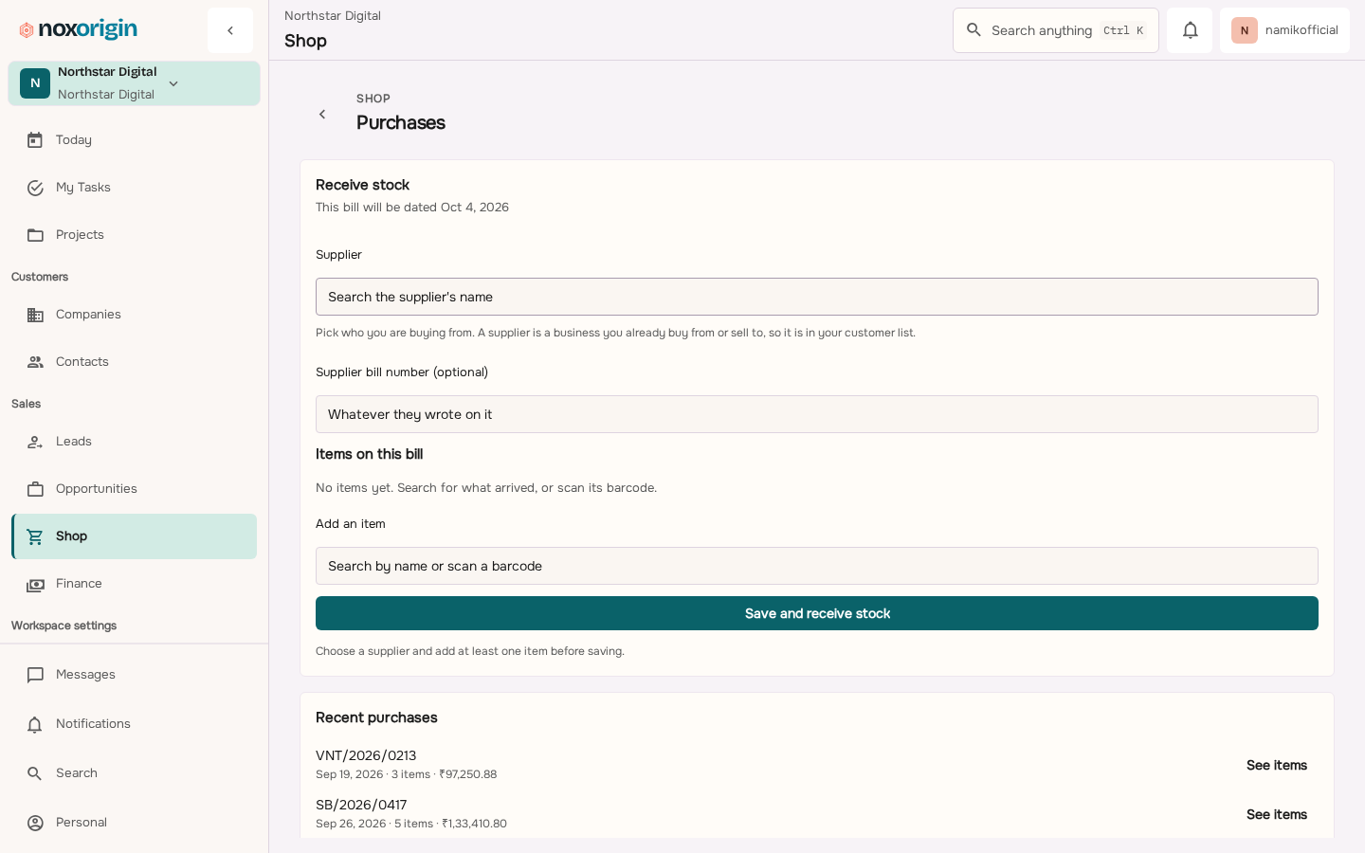See items for purchase SB/2026/0417
1365x853 pixels.
(x=1276, y=814)
